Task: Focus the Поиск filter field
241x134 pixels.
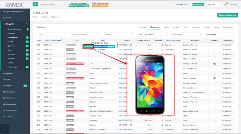Action: 51,34
